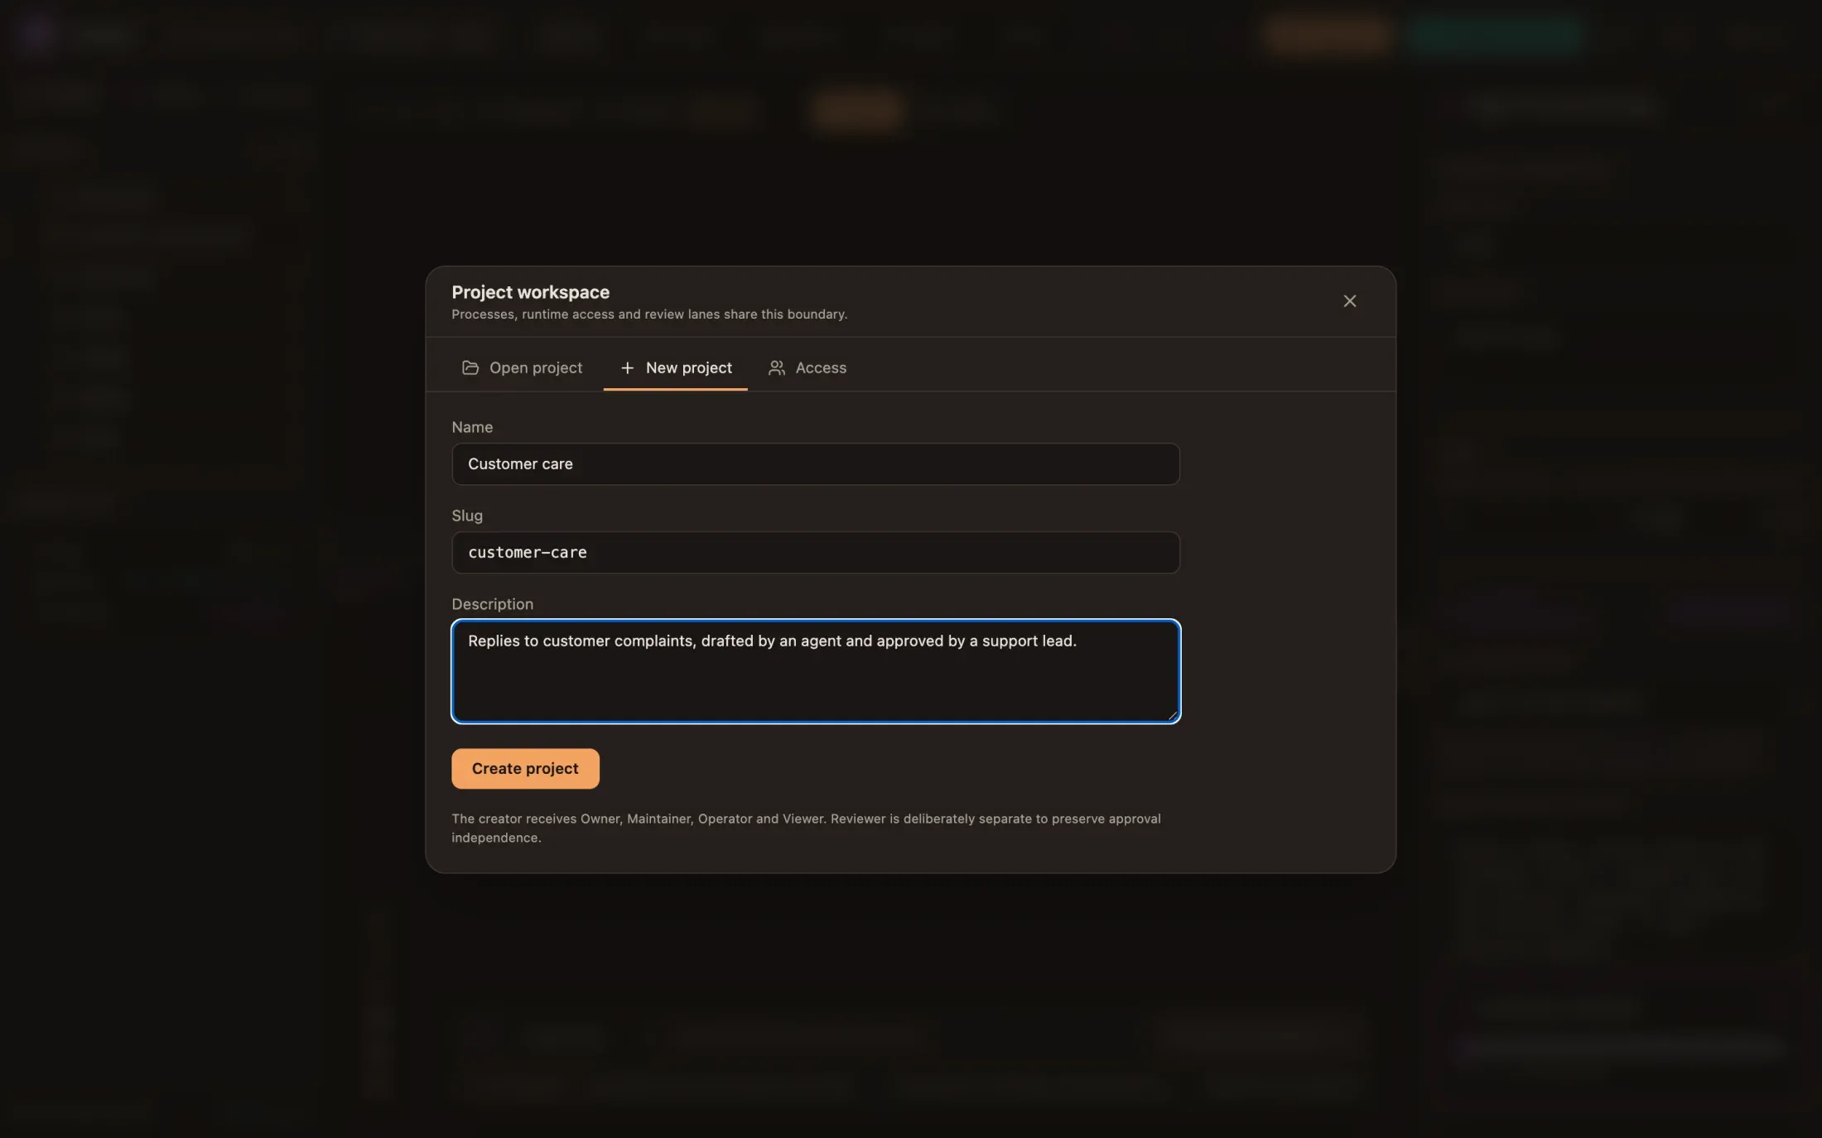The image size is (1822, 1138).
Task: Click the Description textarea resize handle
Action: pos(1172,715)
